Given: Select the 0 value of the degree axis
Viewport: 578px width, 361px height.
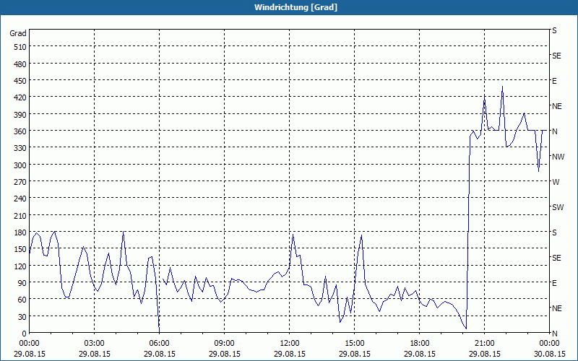Looking at the screenshot, I should click(x=25, y=334).
